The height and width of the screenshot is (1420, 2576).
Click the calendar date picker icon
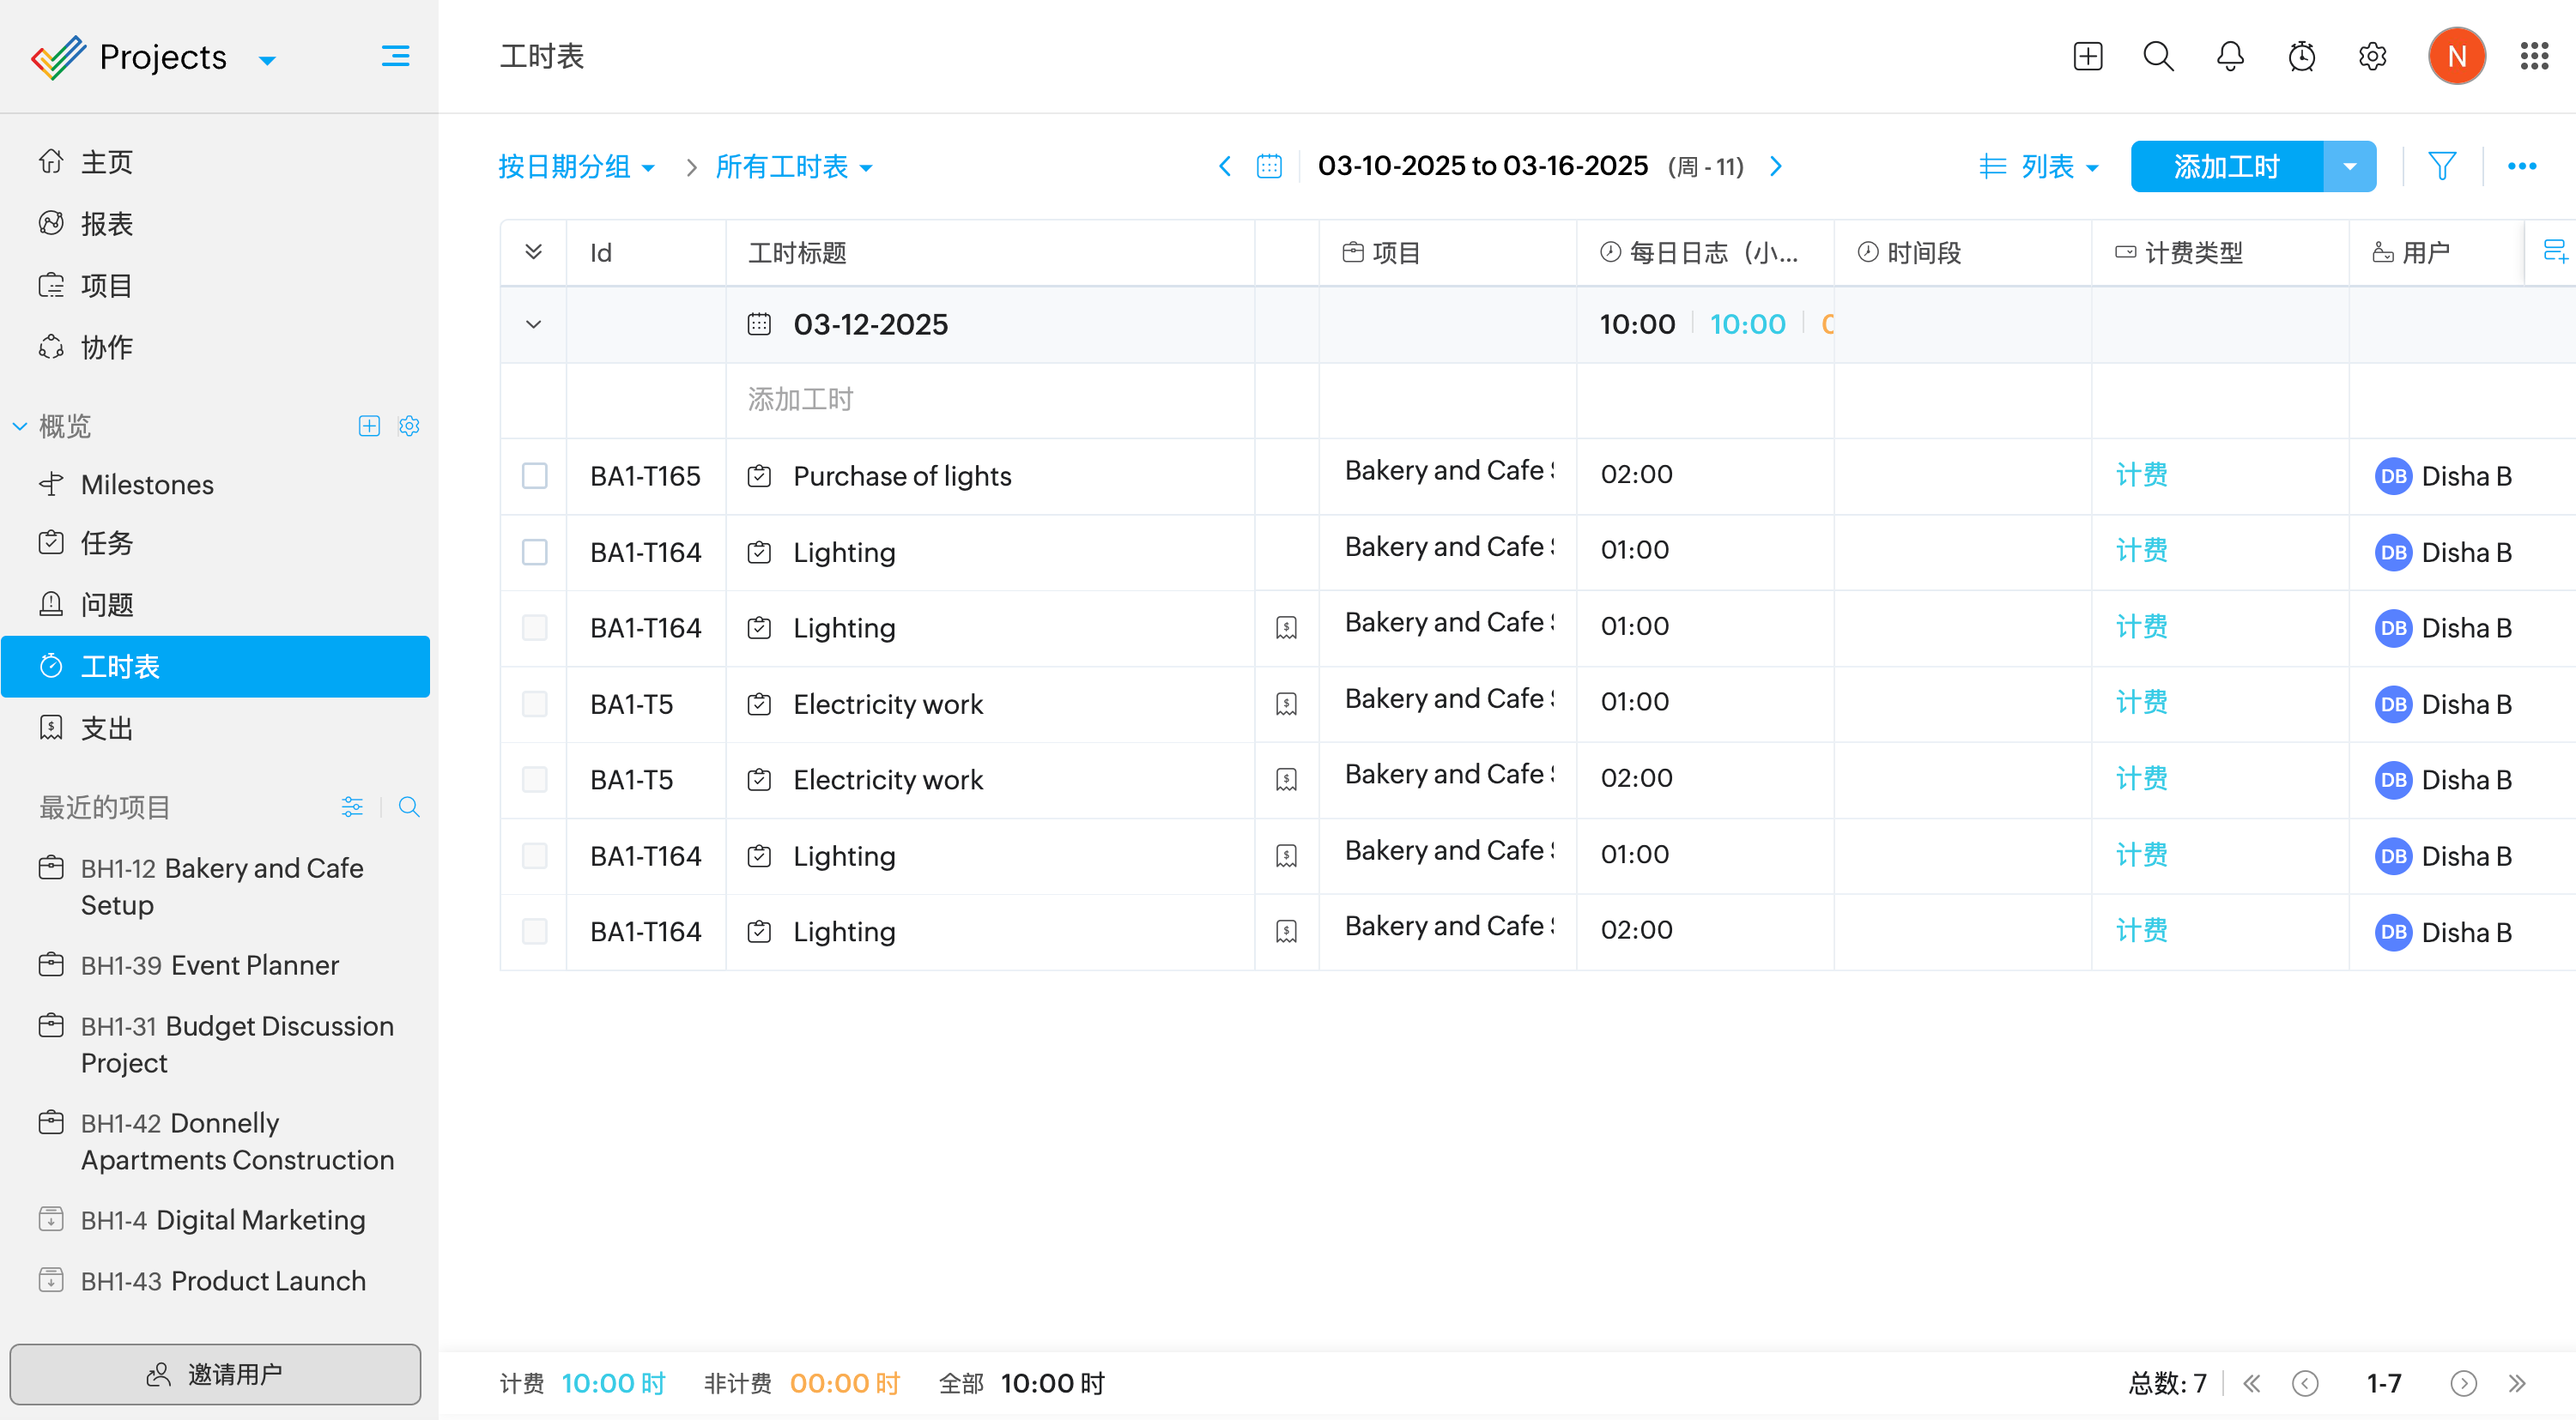pyautogui.click(x=1269, y=166)
